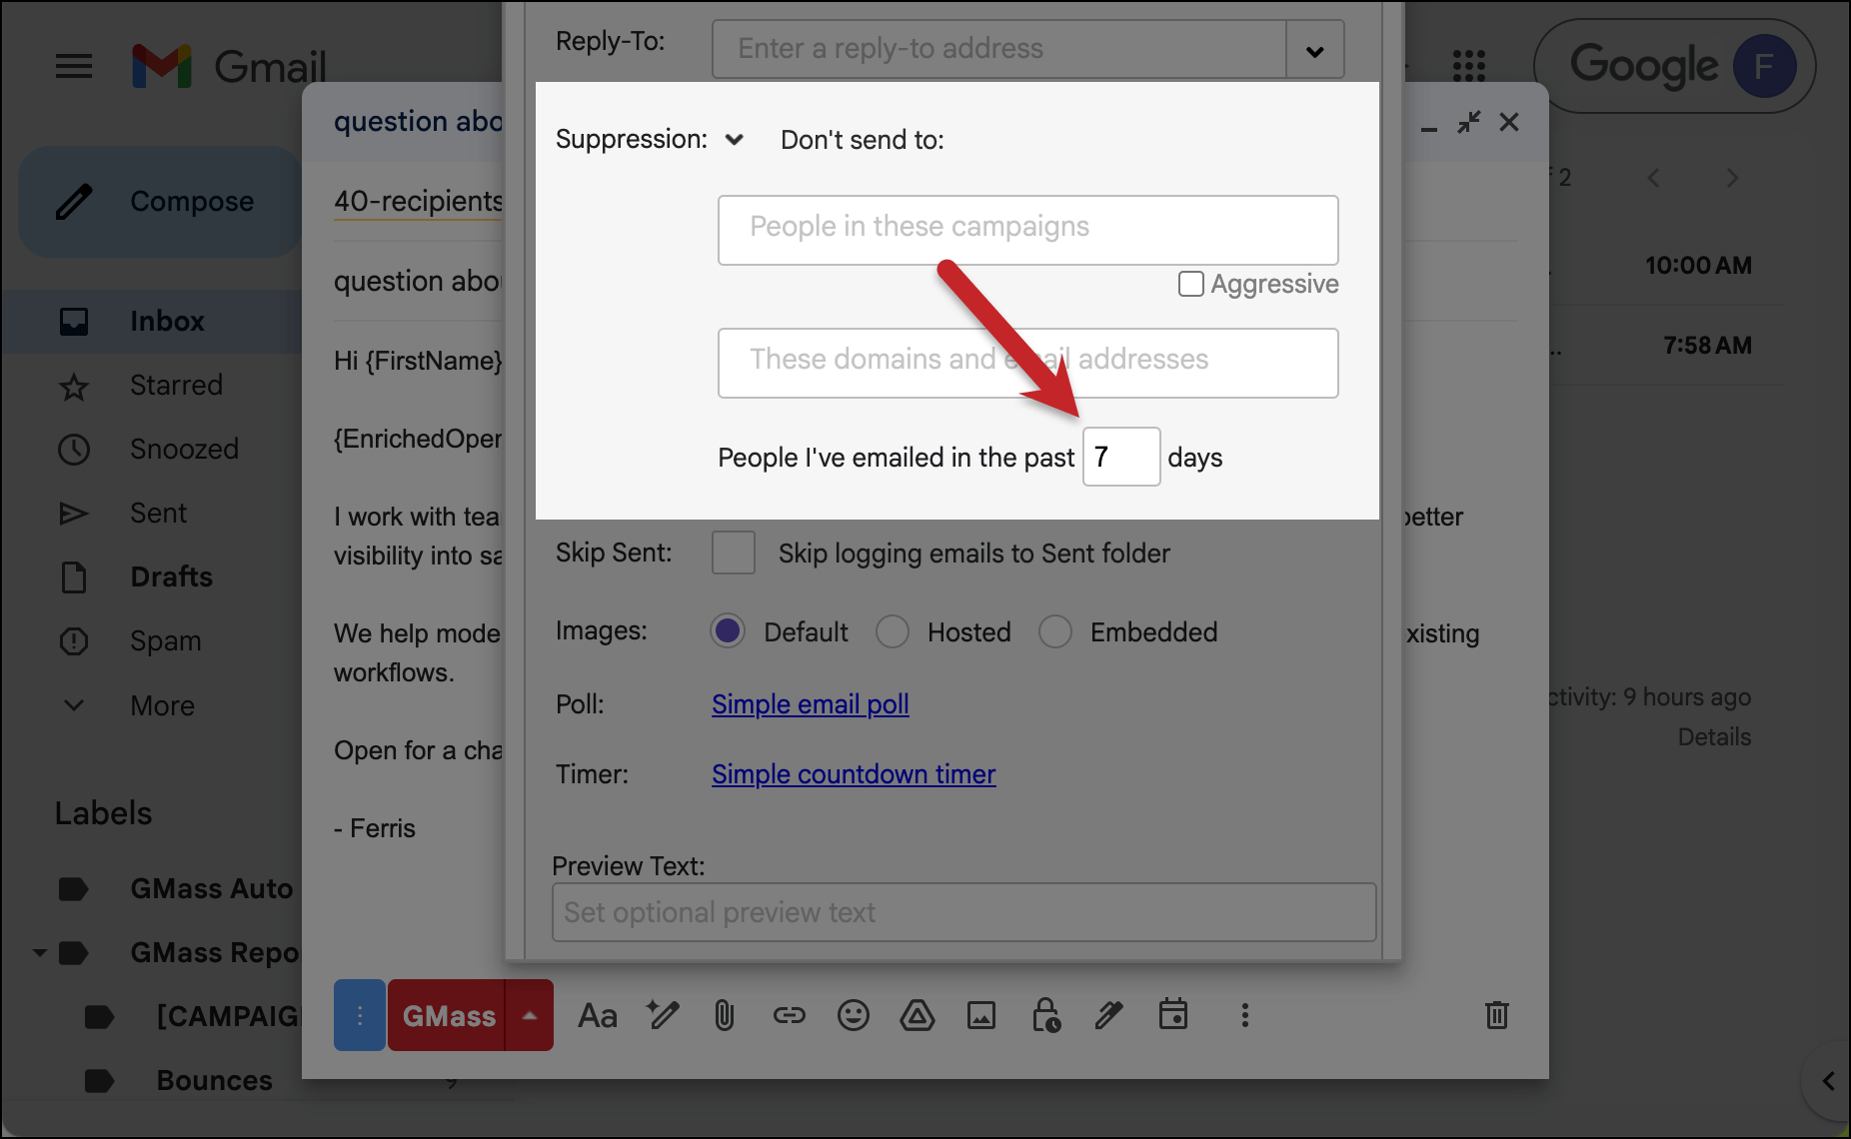Select the Hosted images radio button
Viewport: 1851px width, 1139px height.
(x=892, y=631)
